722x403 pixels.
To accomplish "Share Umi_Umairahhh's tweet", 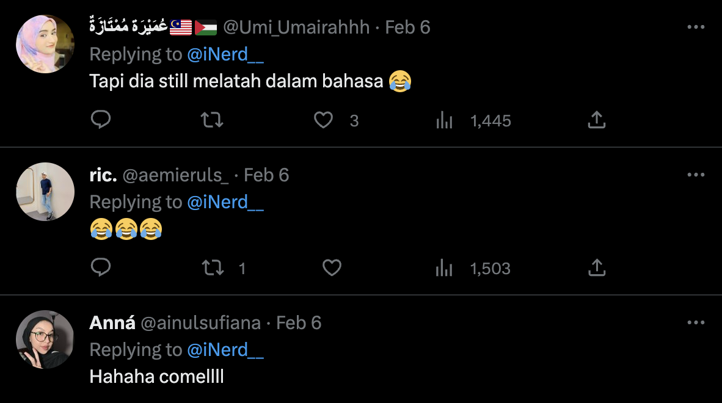I will click(596, 120).
